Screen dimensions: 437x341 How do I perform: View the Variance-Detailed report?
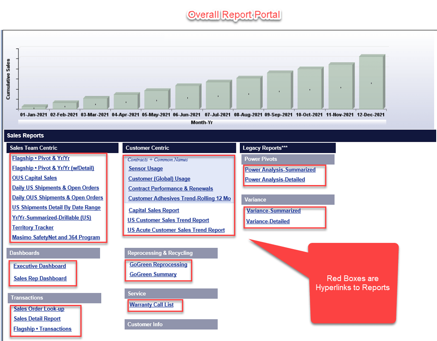click(x=267, y=221)
